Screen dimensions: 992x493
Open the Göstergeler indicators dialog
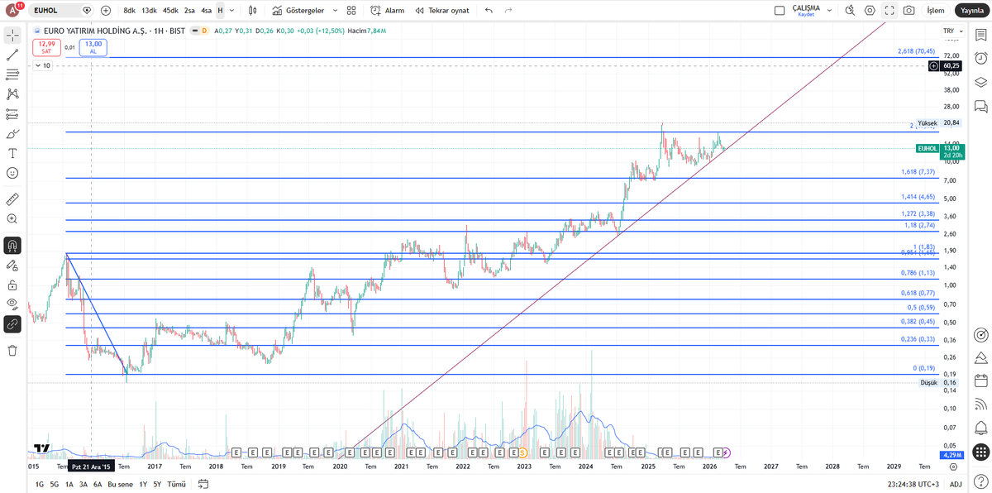coord(298,11)
